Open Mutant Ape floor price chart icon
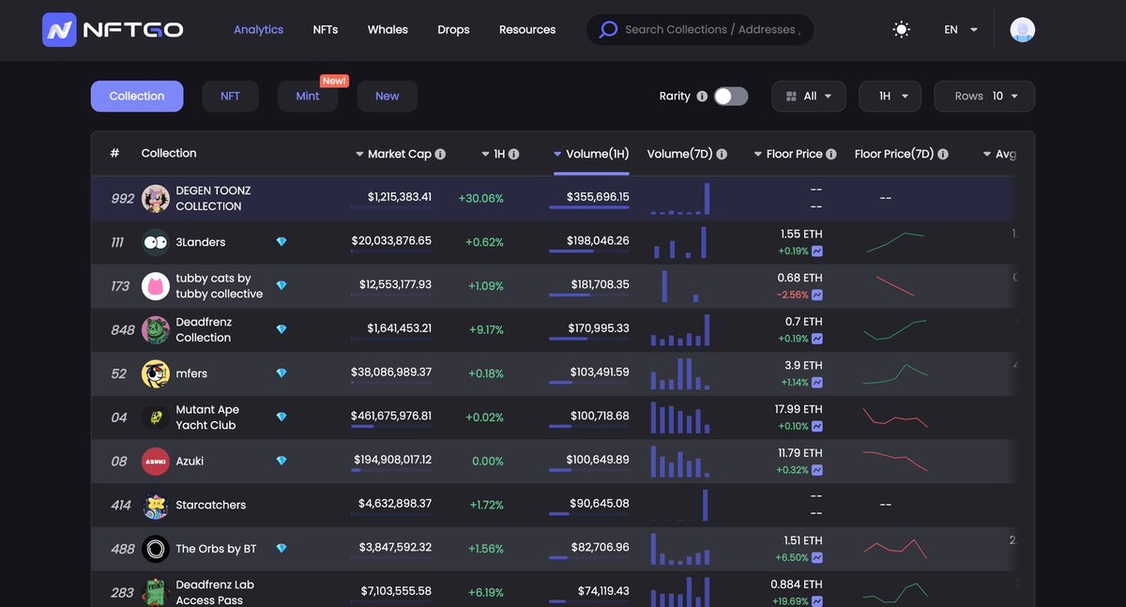 pos(817,426)
